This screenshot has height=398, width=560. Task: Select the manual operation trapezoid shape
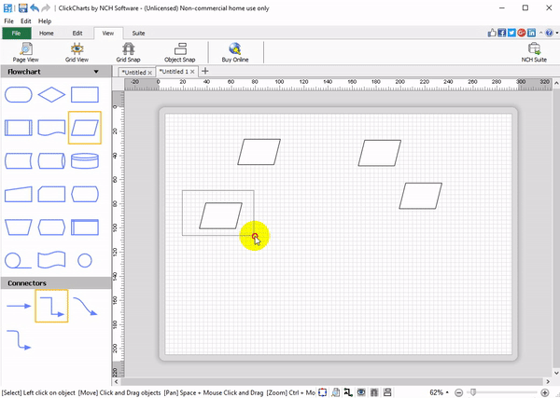(x=19, y=227)
